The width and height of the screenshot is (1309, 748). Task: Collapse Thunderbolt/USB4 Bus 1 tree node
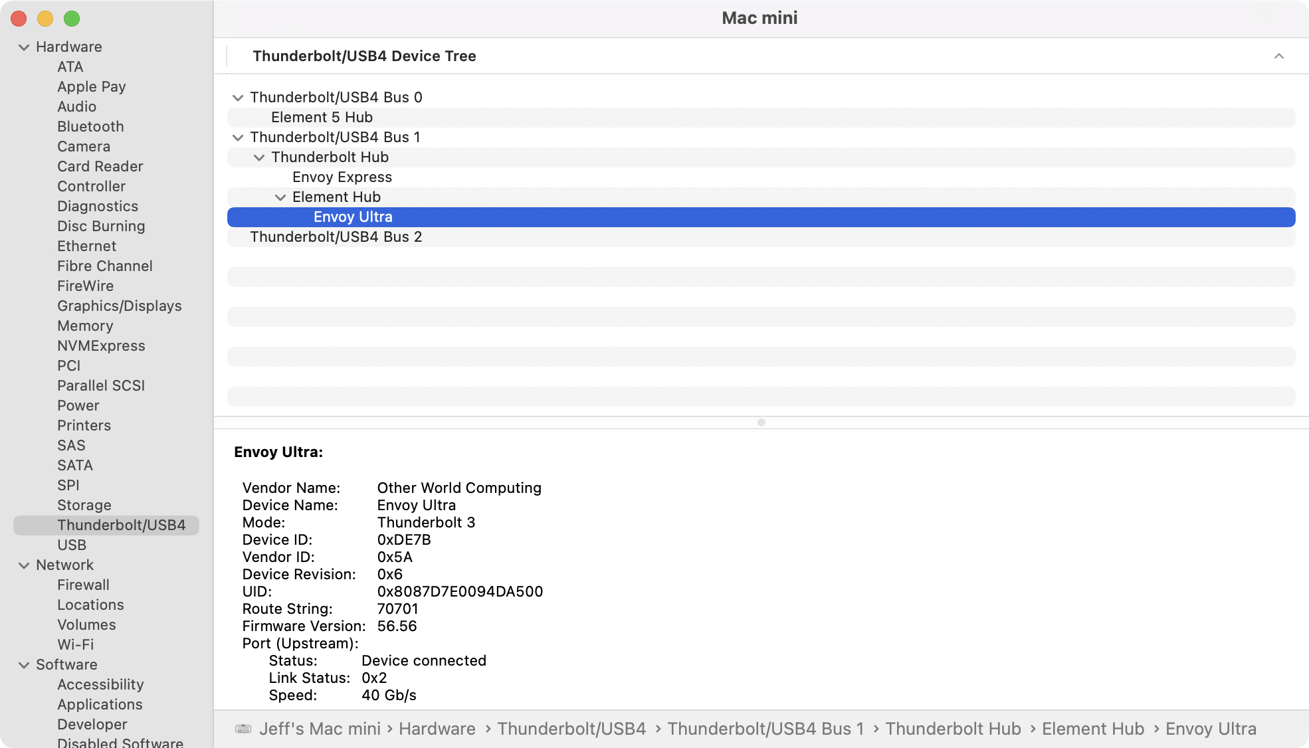coord(237,138)
